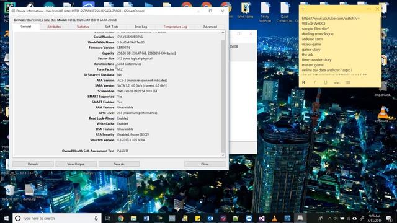
Task: Toggle italic in sticky note
Action: pos(314,82)
